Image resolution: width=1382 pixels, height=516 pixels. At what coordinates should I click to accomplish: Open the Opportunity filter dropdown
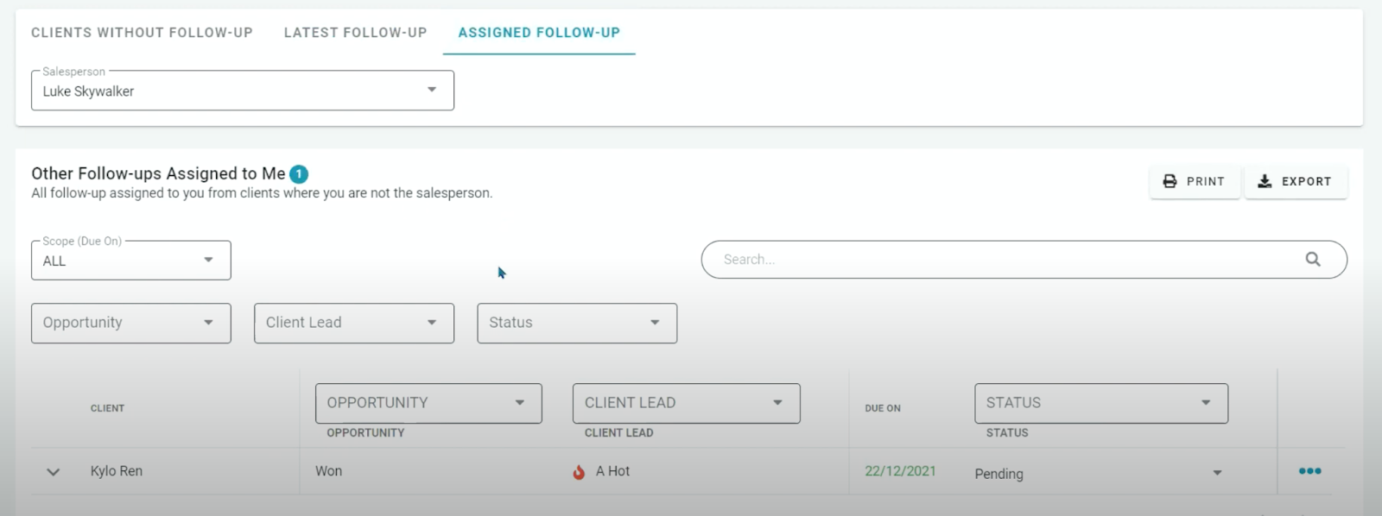(130, 323)
